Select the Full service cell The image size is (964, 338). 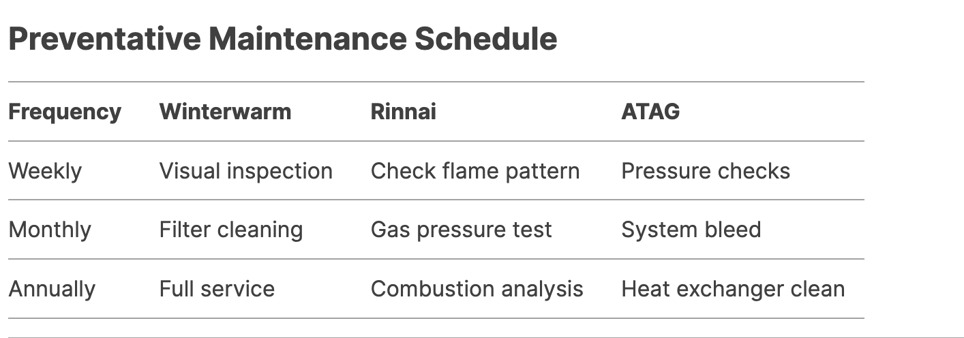(x=217, y=289)
